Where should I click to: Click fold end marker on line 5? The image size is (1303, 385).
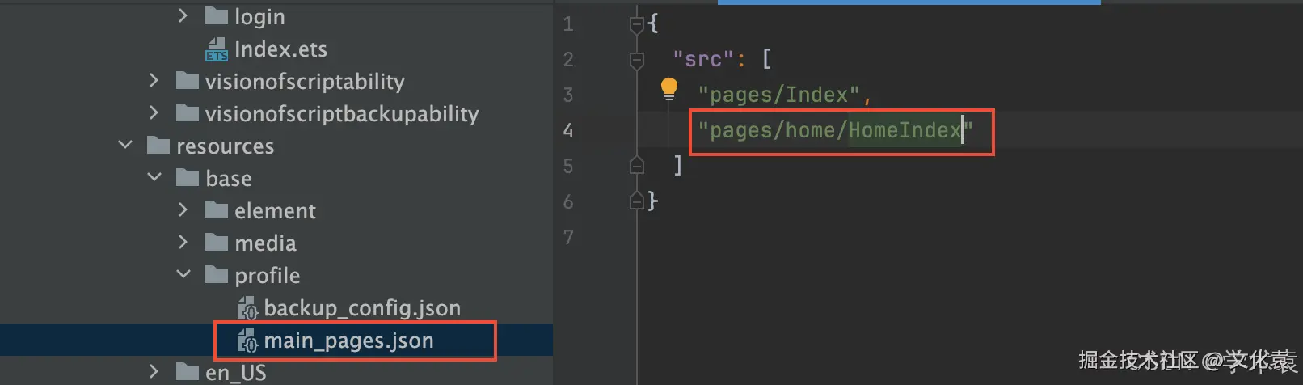(x=637, y=166)
